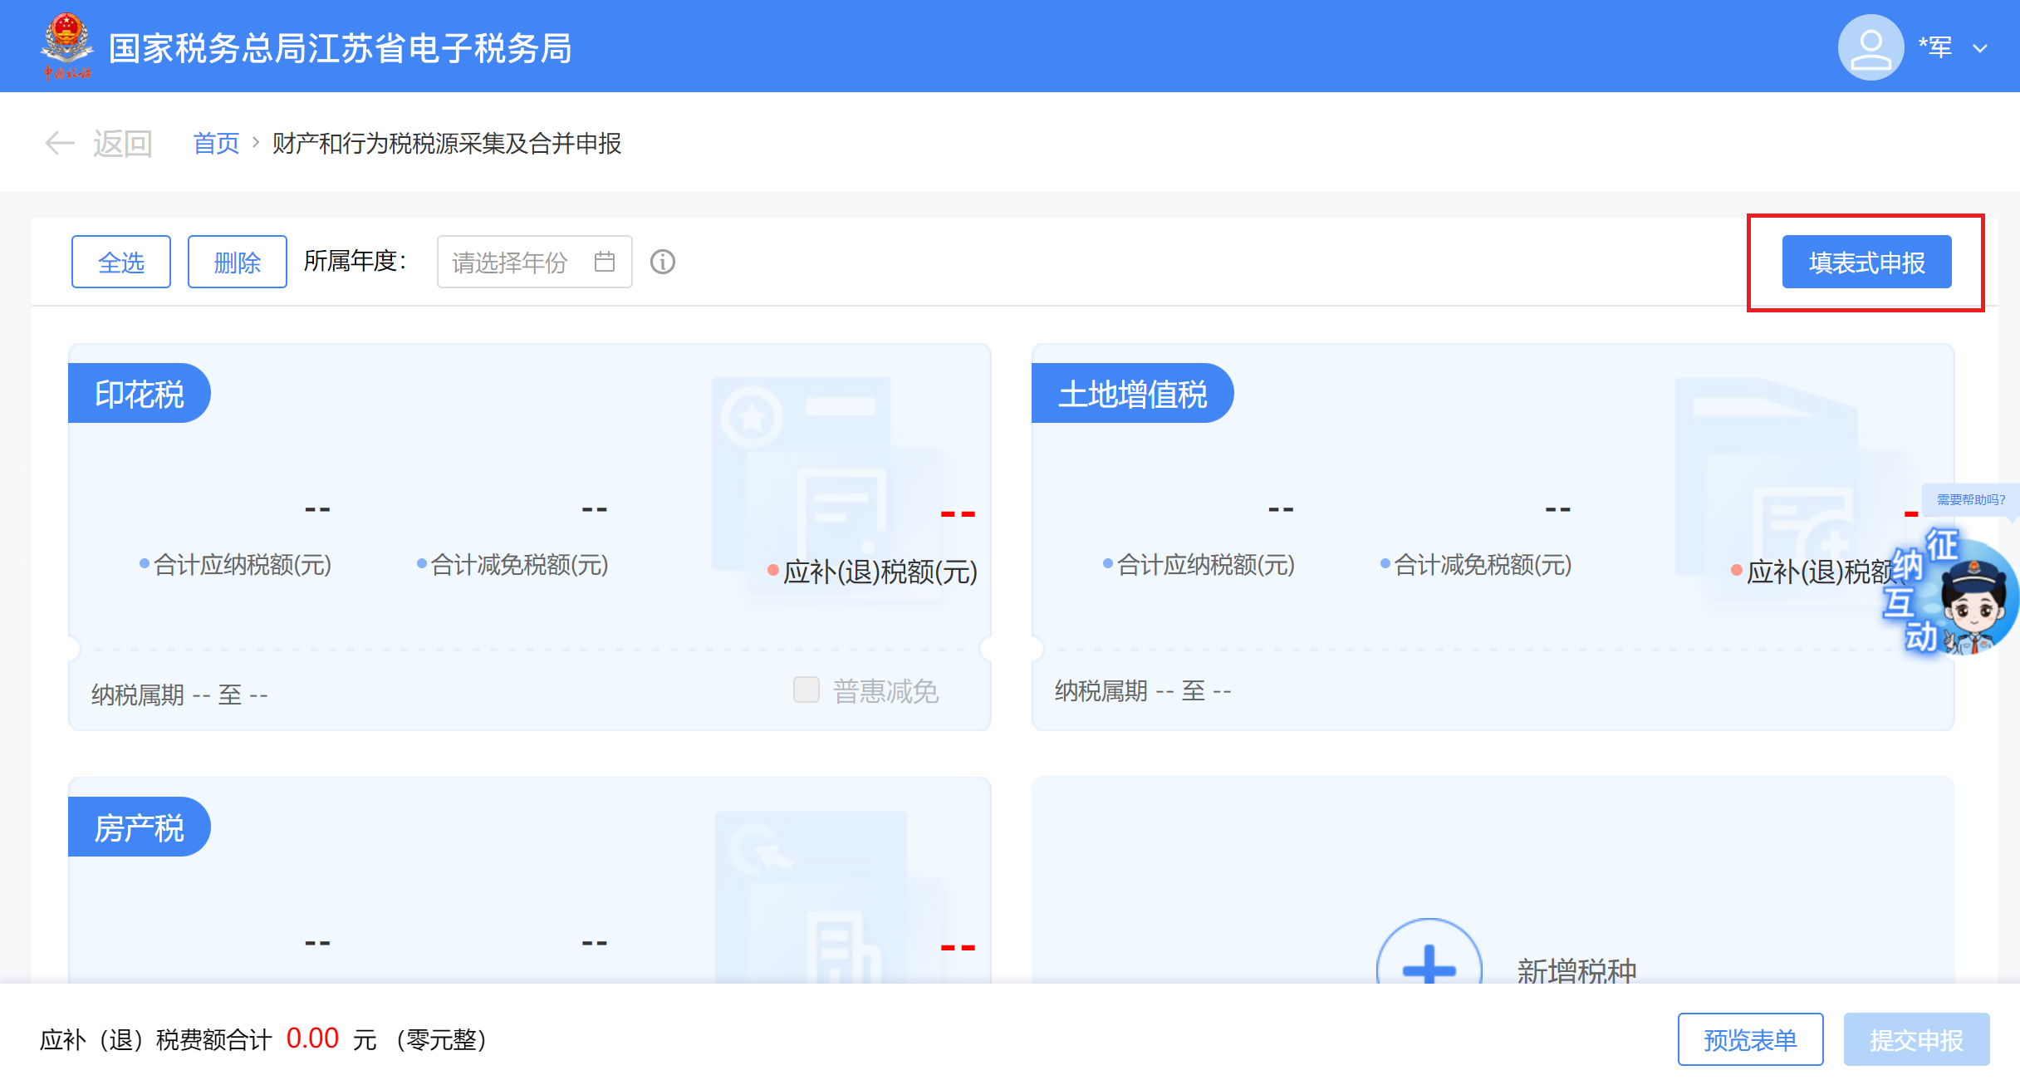The image size is (2020, 1085).
Task: Go to 首页 breadcrumb link
Action: 216,143
